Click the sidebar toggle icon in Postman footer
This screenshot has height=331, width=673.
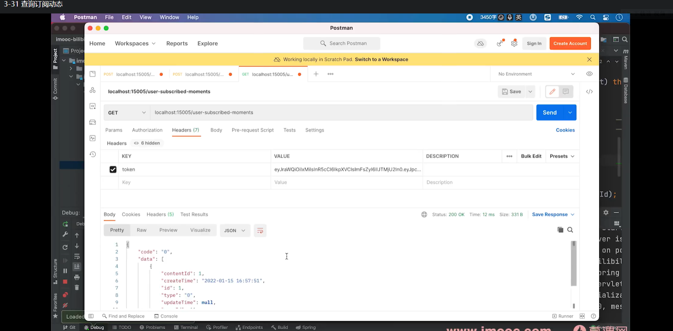click(x=91, y=316)
